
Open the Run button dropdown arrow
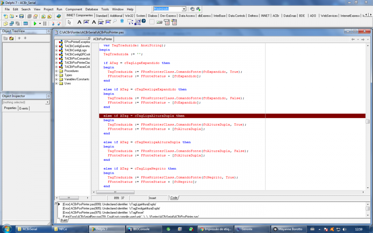pos(40,24)
